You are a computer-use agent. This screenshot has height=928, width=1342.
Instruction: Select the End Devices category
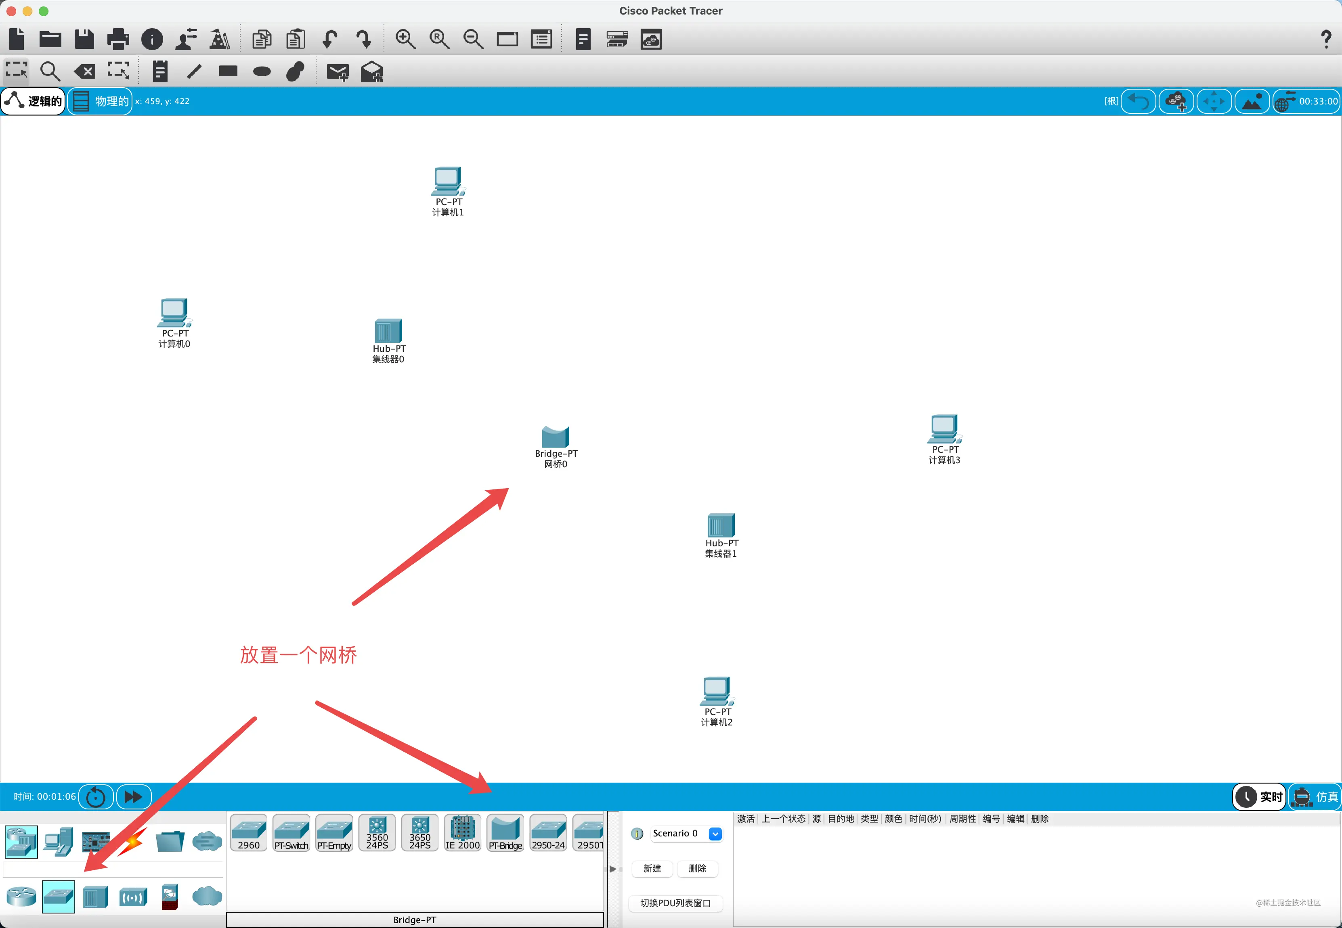tap(59, 841)
